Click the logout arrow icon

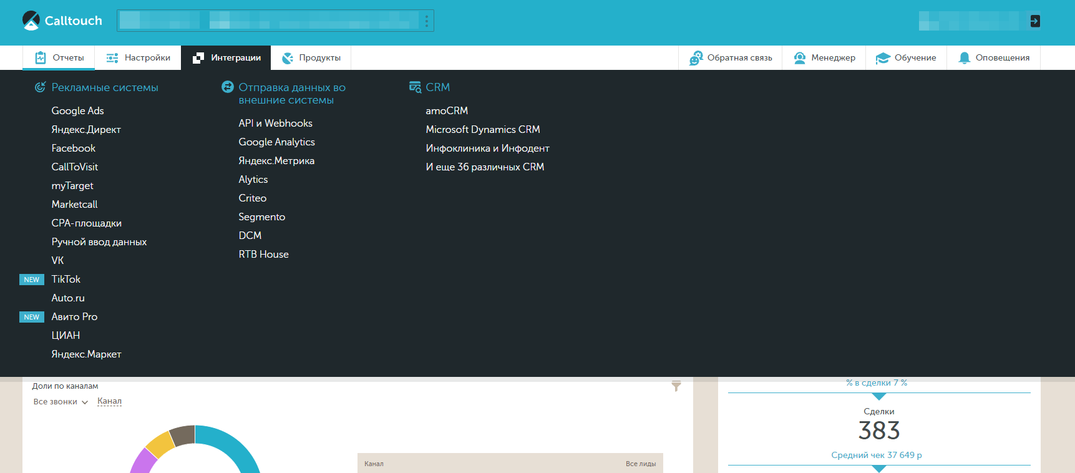(x=1034, y=21)
